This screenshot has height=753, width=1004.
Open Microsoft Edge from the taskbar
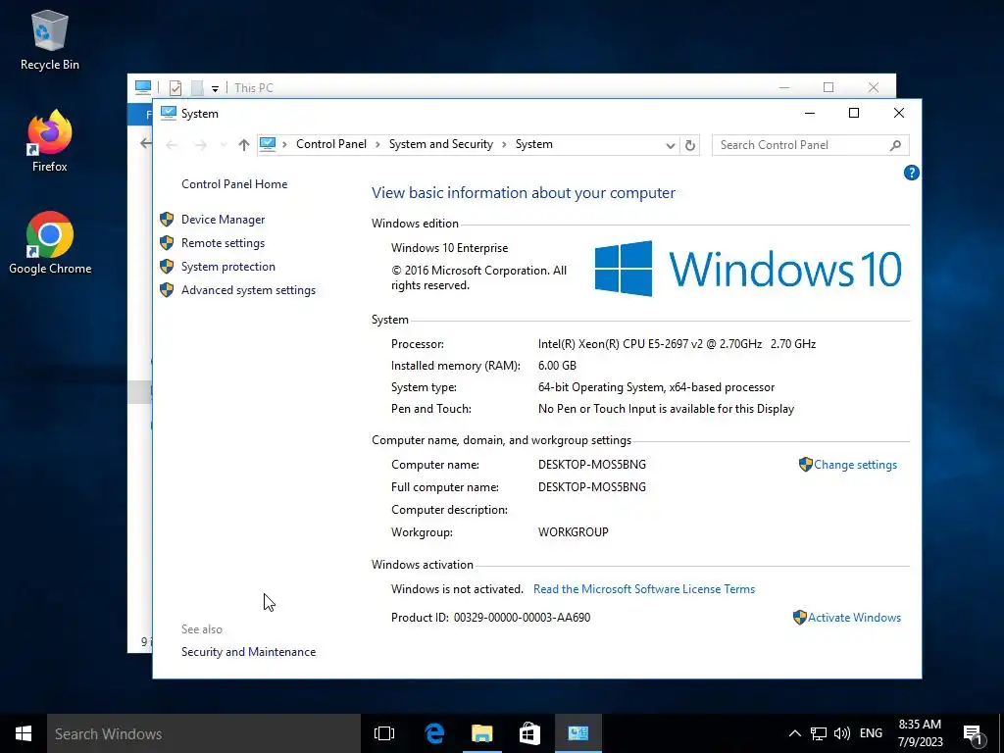point(434,733)
